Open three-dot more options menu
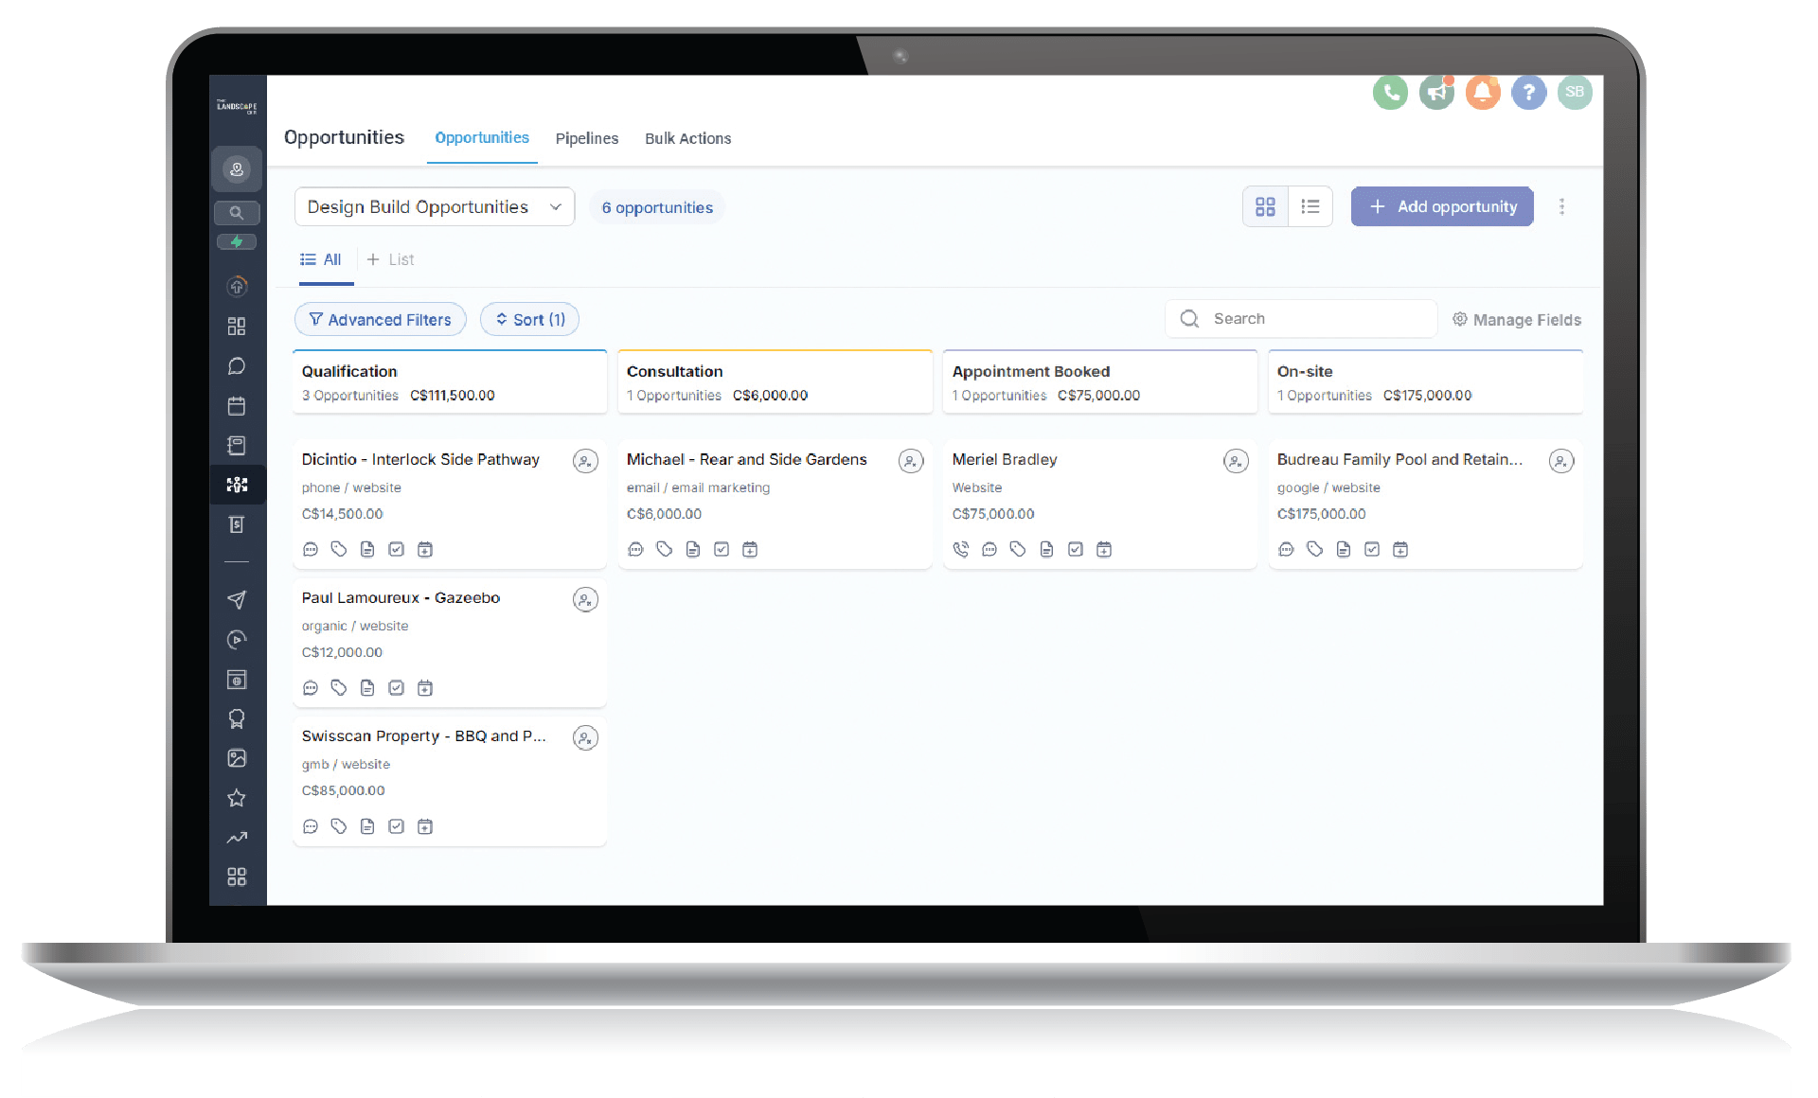 pyautogui.click(x=1562, y=206)
